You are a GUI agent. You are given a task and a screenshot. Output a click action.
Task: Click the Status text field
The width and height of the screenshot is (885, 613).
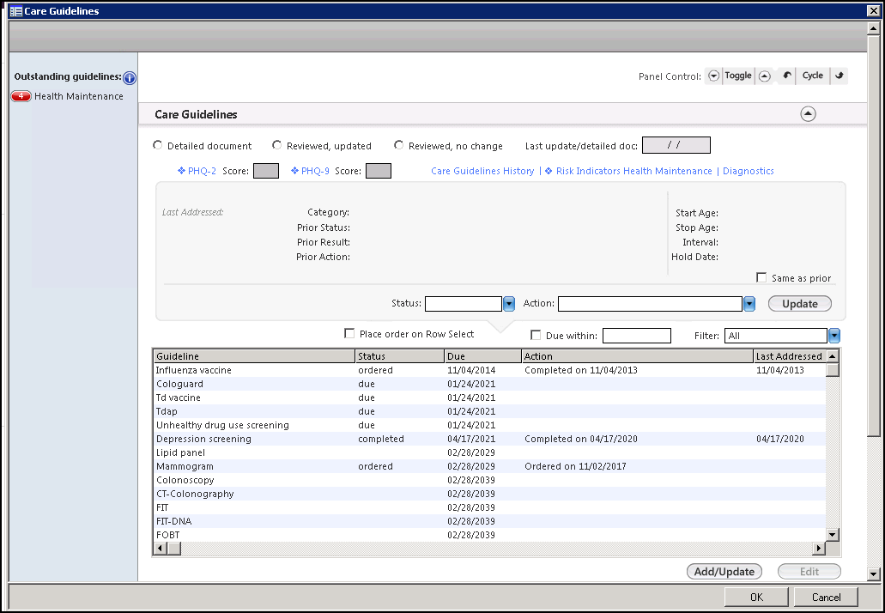point(464,304)
